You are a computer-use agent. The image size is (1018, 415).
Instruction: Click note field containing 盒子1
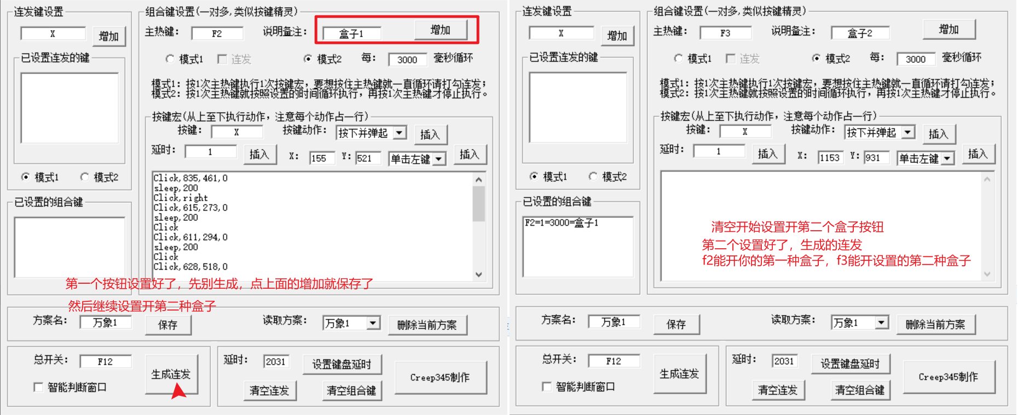click(x=352, y=33)
